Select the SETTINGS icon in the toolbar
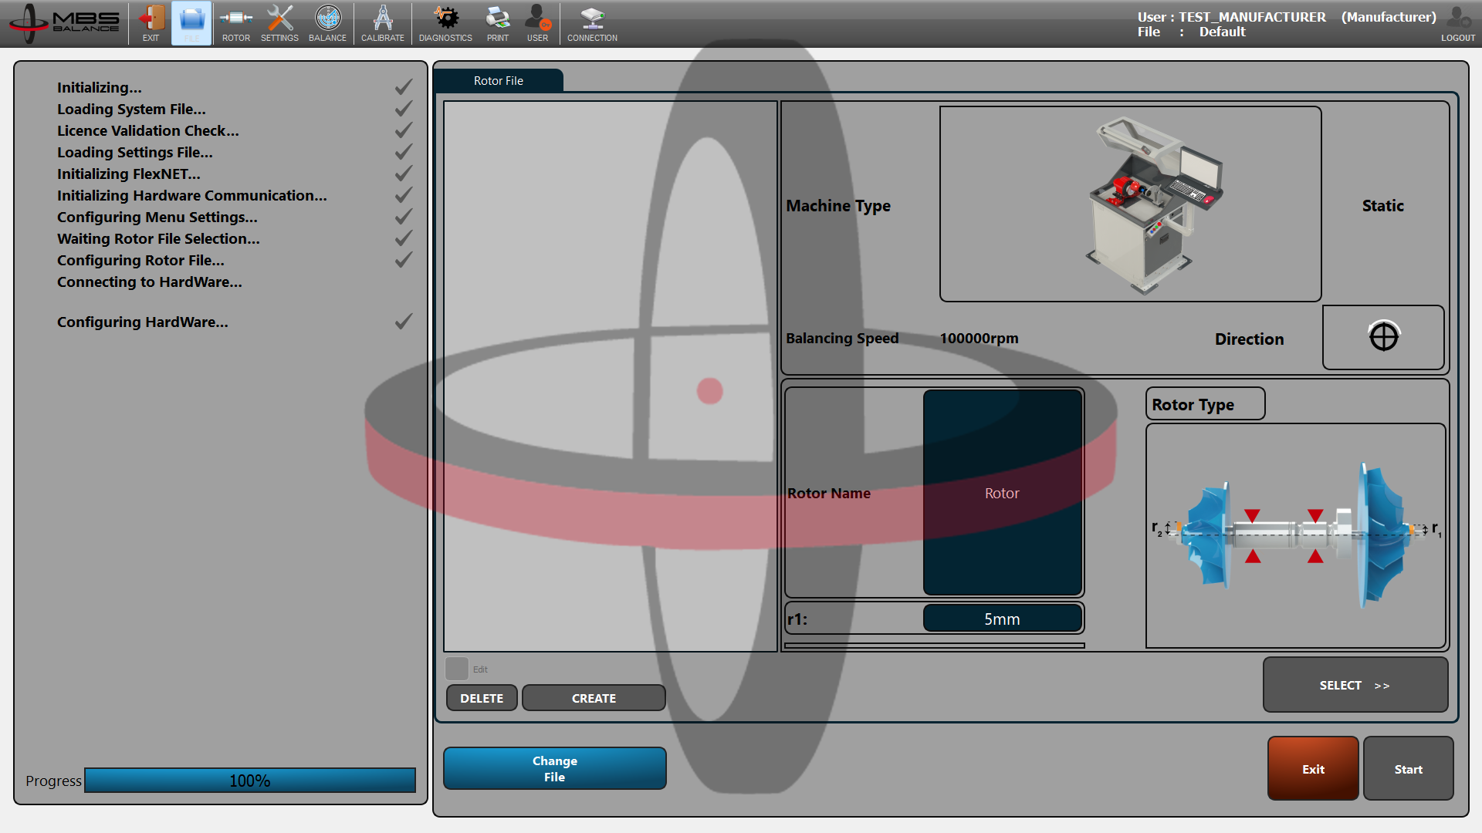1482x833 pixels. [279, 23]
